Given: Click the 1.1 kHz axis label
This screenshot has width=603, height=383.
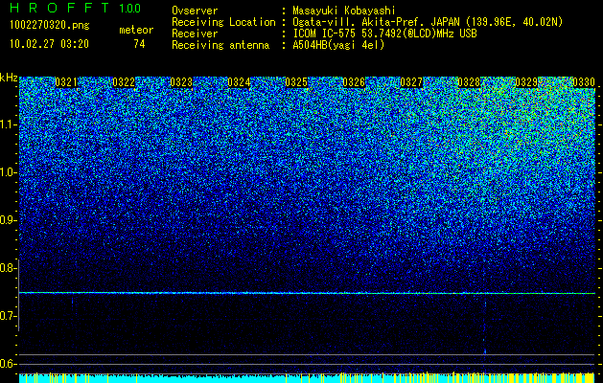Looking at the screenshot, I should tap(8, 124).
